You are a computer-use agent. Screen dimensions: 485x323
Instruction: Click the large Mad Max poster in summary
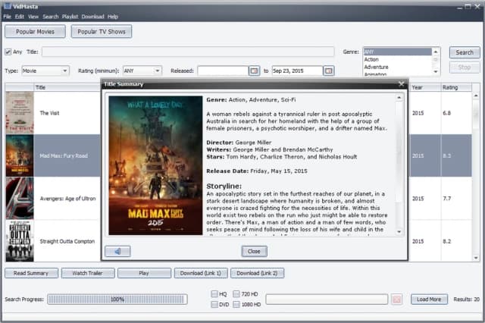[155, 165]
